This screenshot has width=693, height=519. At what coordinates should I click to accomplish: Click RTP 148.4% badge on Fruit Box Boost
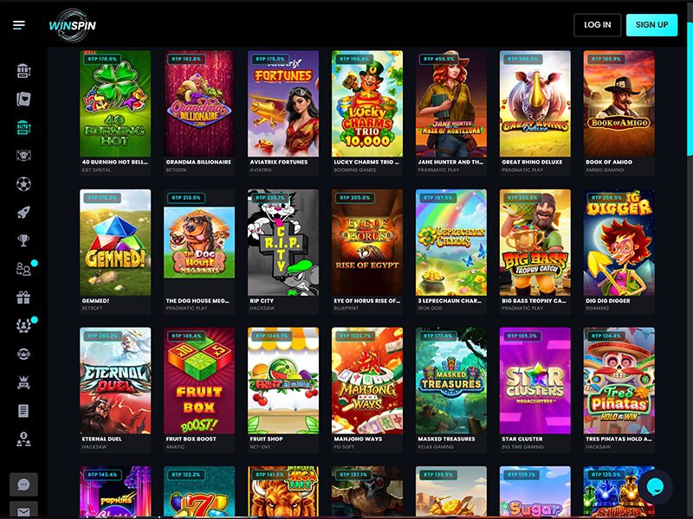click(186, 336)
